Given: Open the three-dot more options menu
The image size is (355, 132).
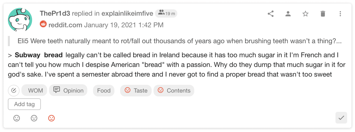Looking at the screenshot, I should [340, 14].
